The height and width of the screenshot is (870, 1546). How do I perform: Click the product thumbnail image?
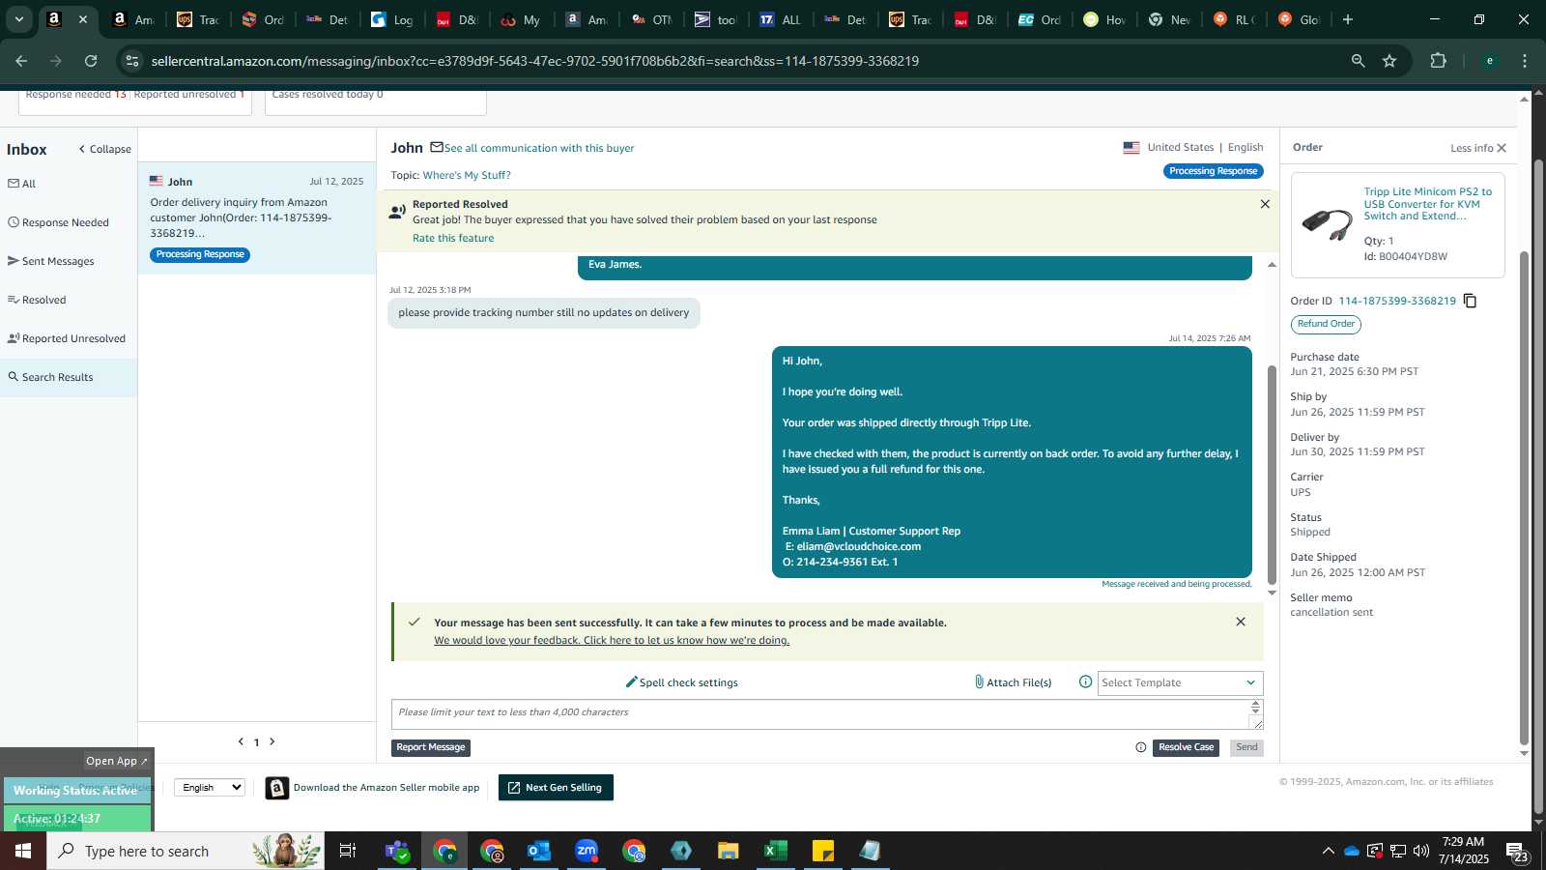tap(1327, 223)
